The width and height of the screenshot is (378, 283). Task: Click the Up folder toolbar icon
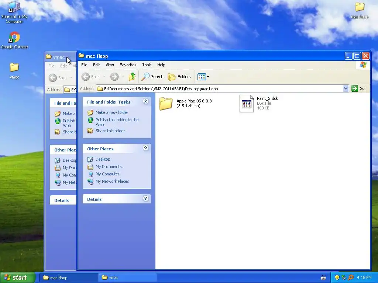click(132, 77)
